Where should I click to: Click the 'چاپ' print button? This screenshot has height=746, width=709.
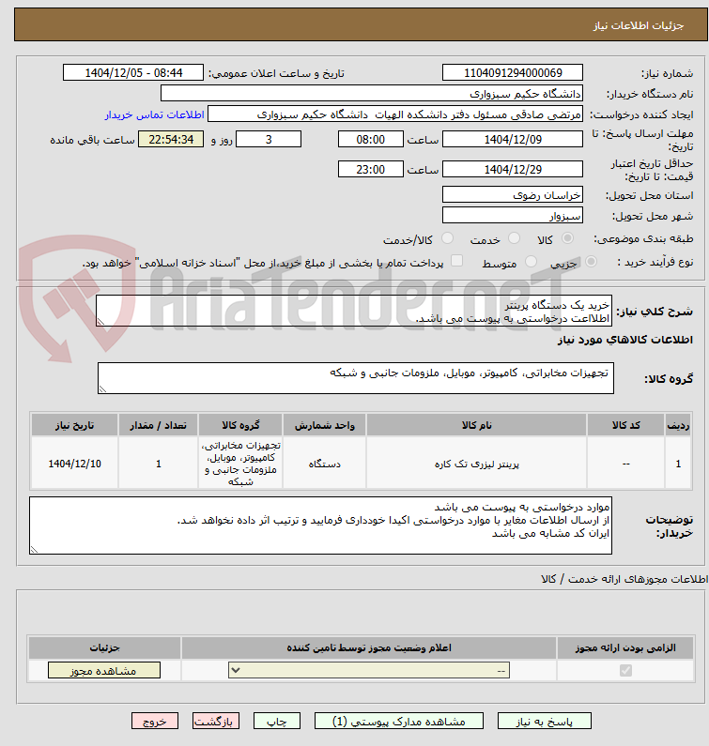277,722
